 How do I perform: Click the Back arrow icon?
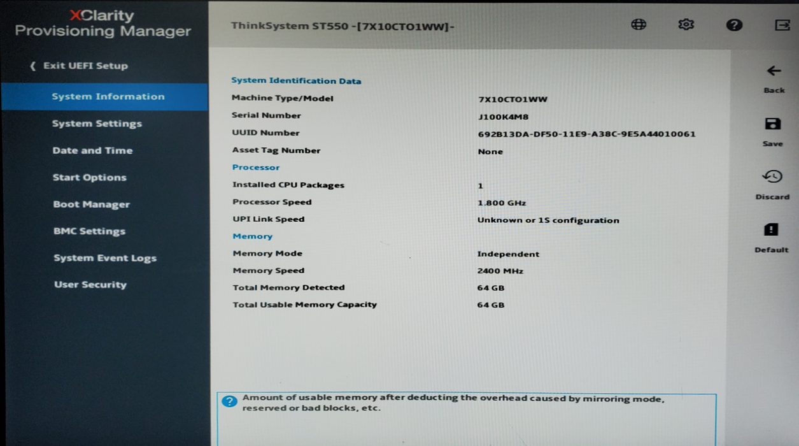(774, 71)
